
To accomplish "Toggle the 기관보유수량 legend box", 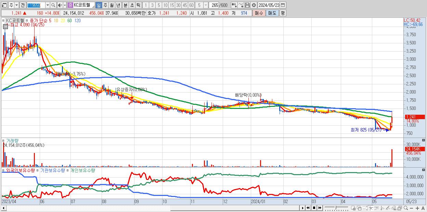I will (x=38, y=170).
